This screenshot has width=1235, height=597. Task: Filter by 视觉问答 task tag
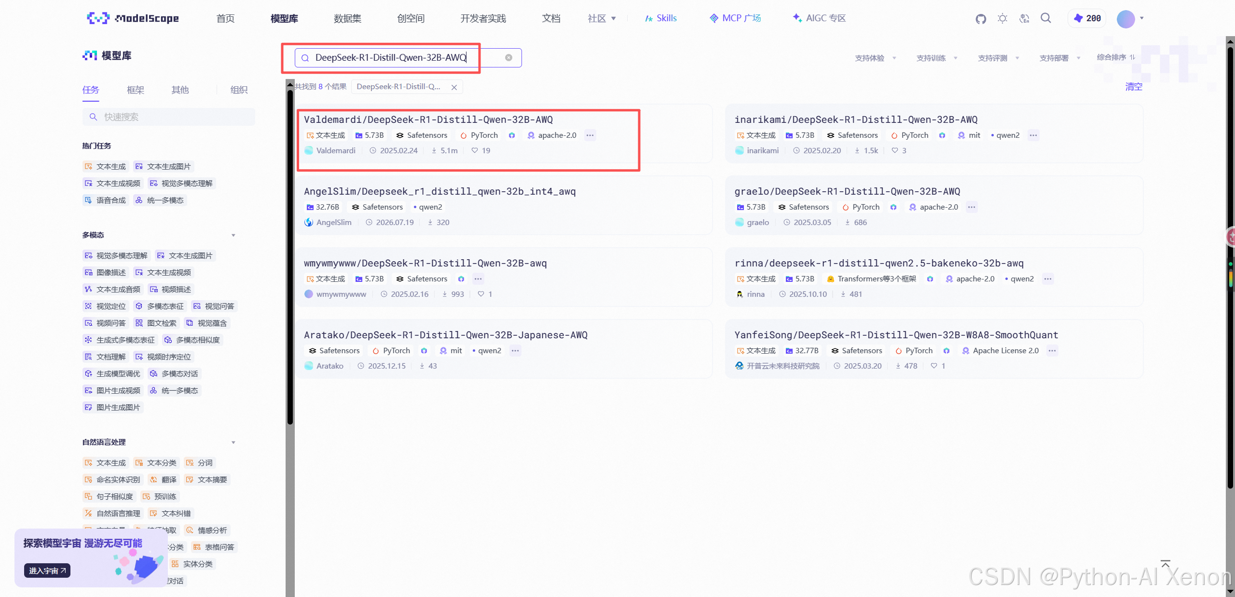click(x=214, y=306)
